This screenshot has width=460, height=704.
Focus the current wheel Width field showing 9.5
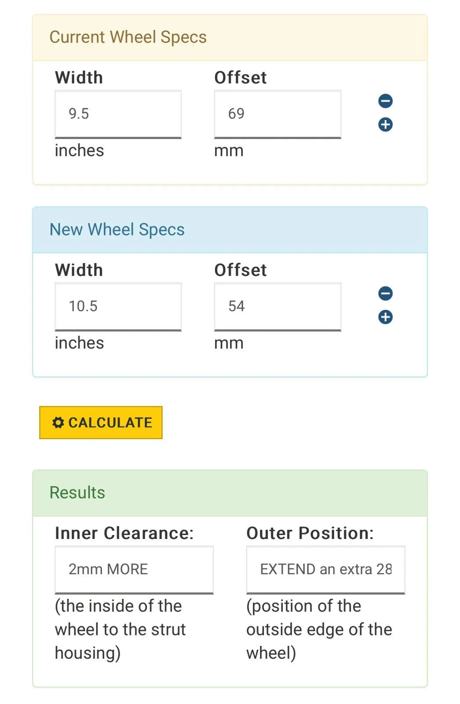click(118, 114)
